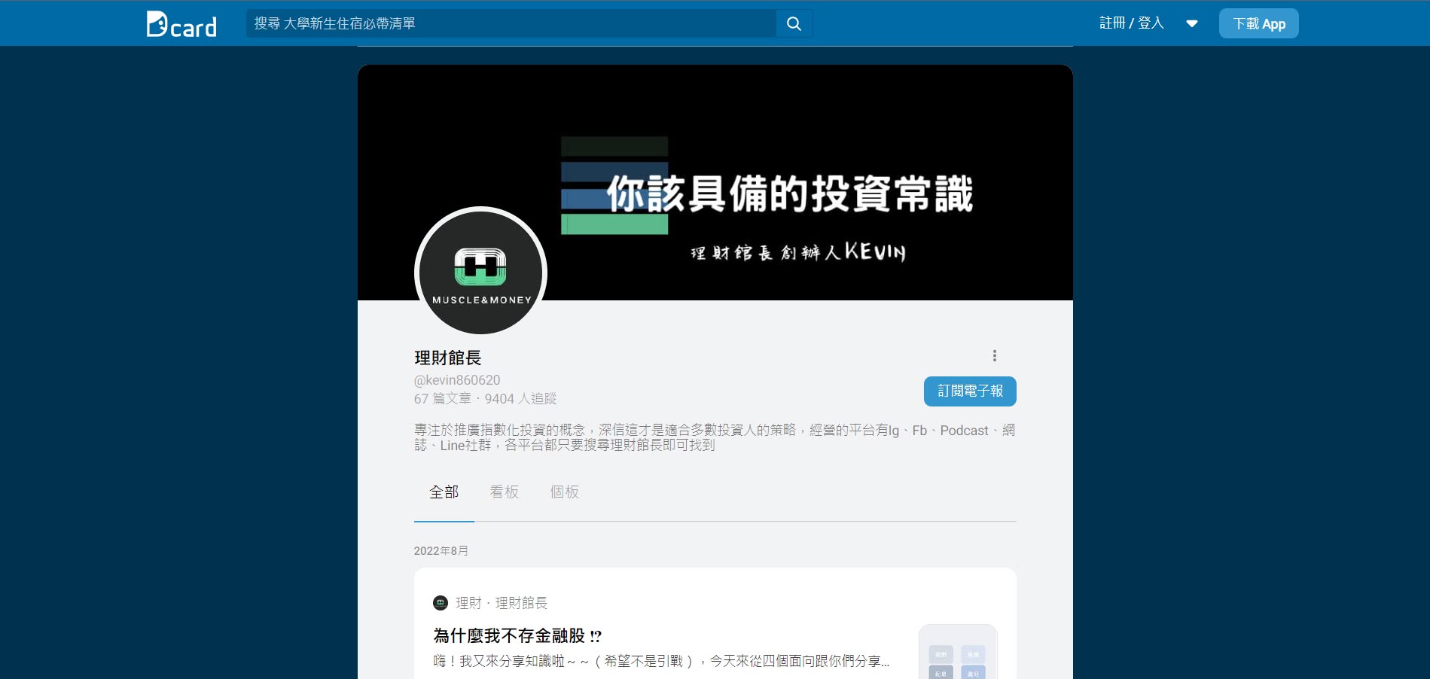Switch to the 看板 tab

[x=505, y=492]
